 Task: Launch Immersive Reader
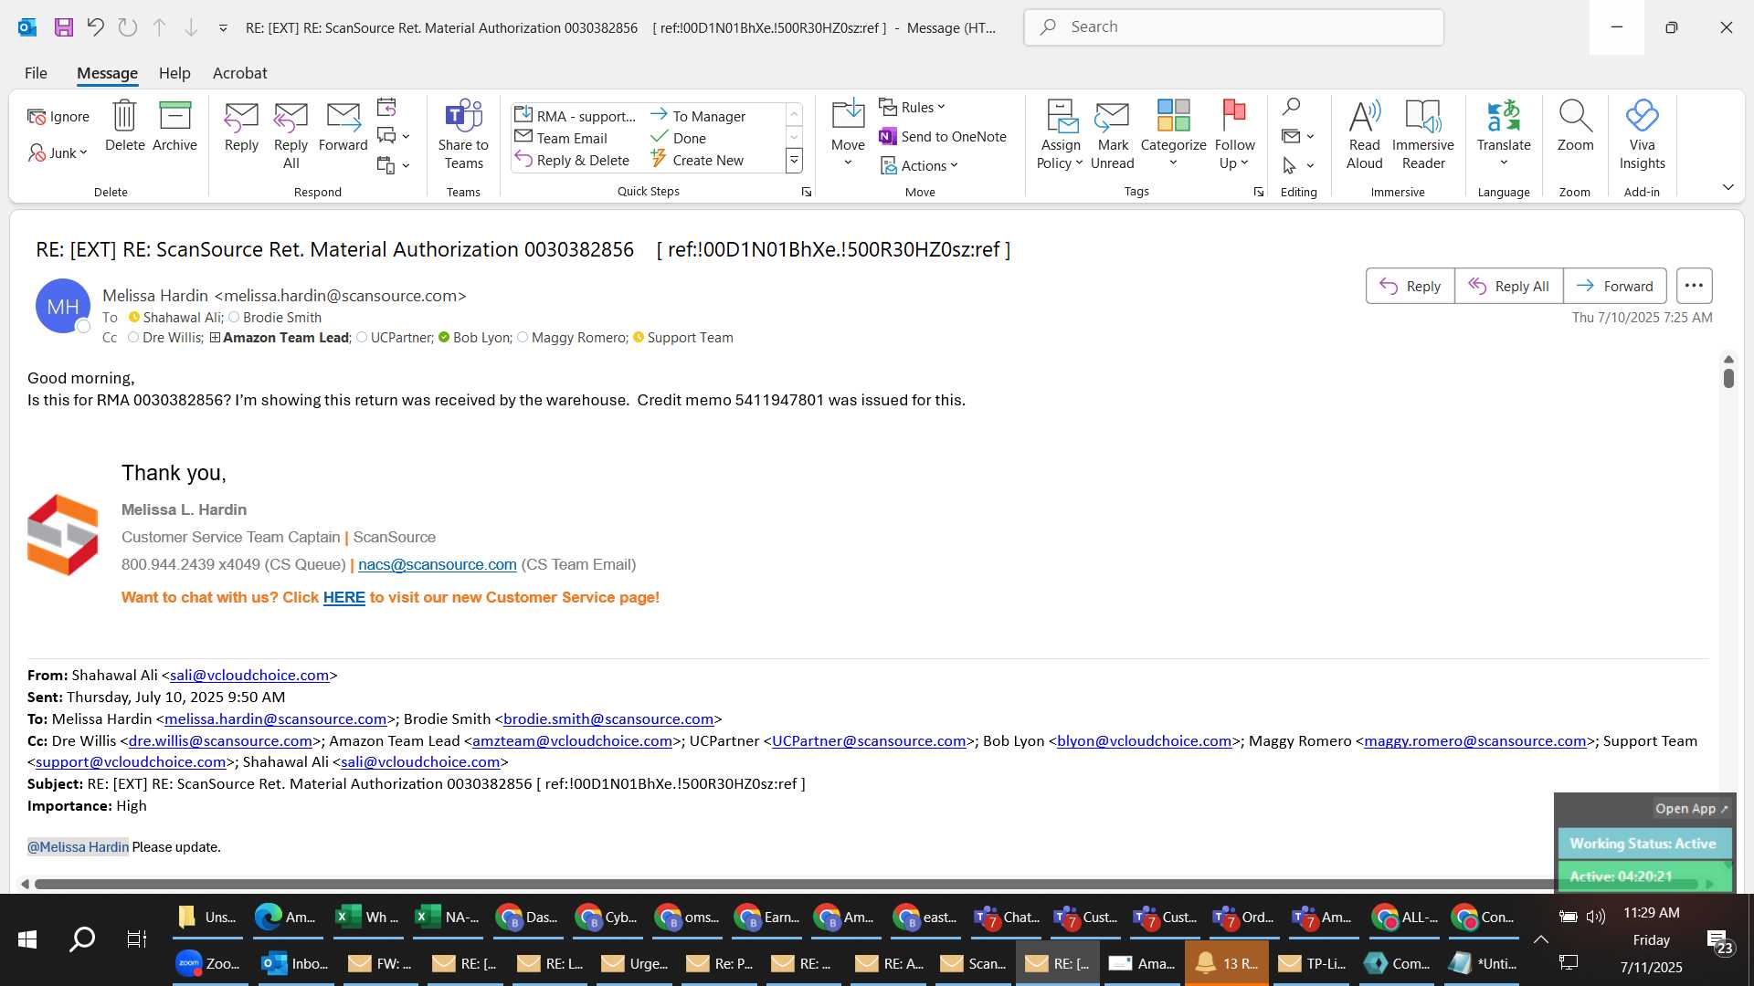(1422, 134)
